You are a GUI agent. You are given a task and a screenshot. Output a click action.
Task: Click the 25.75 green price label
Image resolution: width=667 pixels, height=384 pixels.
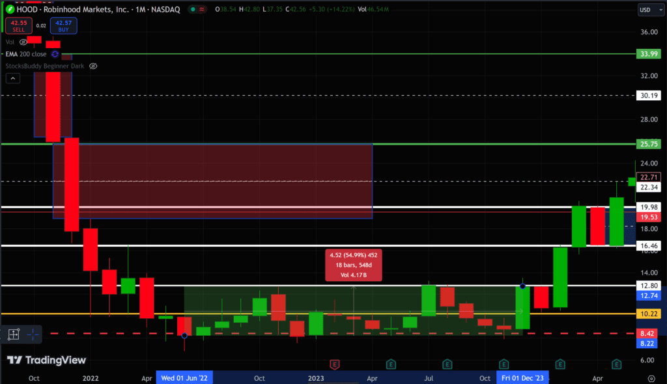(x=649, y=144)
